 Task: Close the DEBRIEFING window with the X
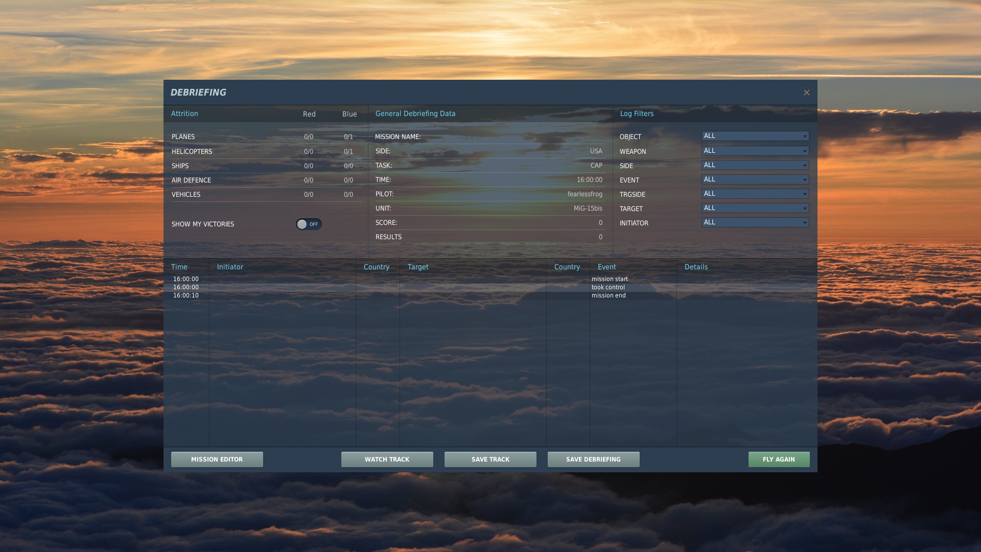pyautogui.click(x=806, y=93)
